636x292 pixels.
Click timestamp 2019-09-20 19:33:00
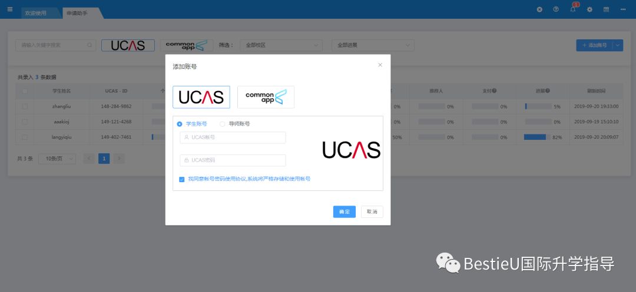[x=596, y=106]
